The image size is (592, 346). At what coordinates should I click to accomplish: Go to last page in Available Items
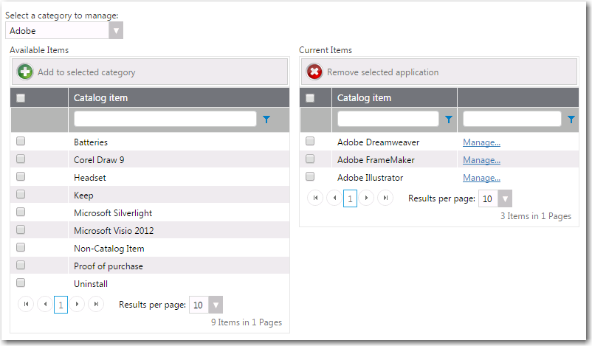click(x=96, y=304)
